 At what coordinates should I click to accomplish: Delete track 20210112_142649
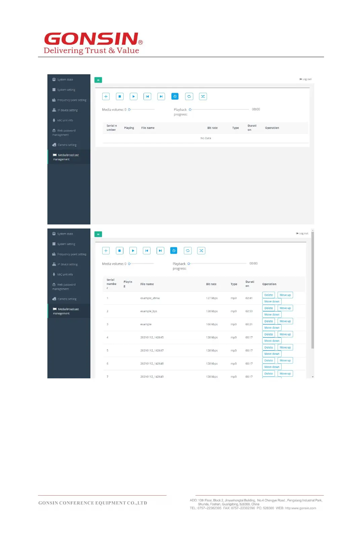[x=269, y=374]
